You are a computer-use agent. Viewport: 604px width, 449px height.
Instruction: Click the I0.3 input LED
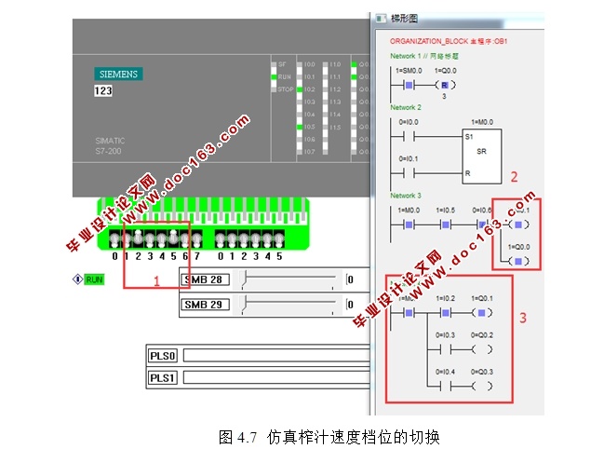pyautogui.click(x=300, y=102)
